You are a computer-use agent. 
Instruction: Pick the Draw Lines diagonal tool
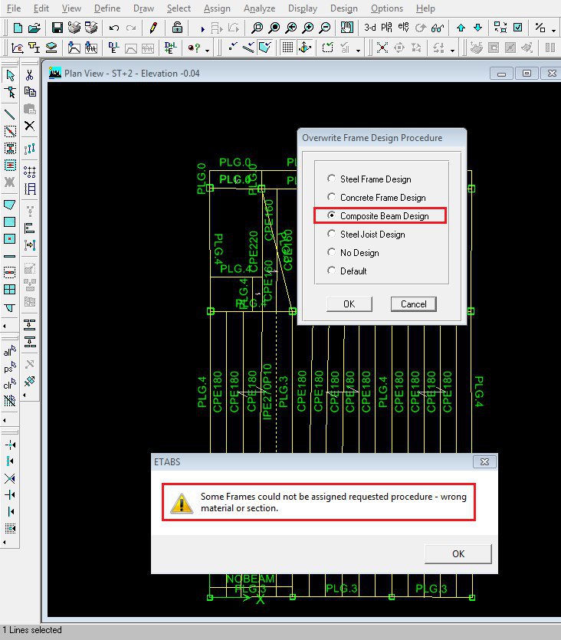pos(10,114)
